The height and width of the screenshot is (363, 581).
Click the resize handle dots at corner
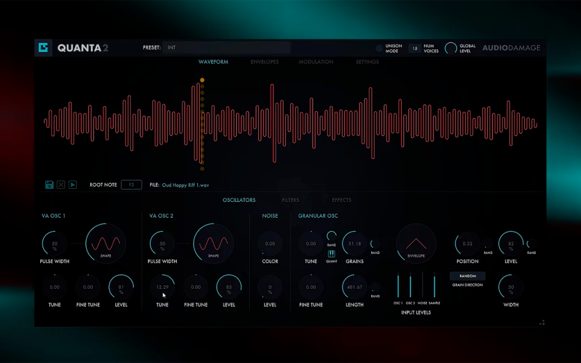pos(542,323)
